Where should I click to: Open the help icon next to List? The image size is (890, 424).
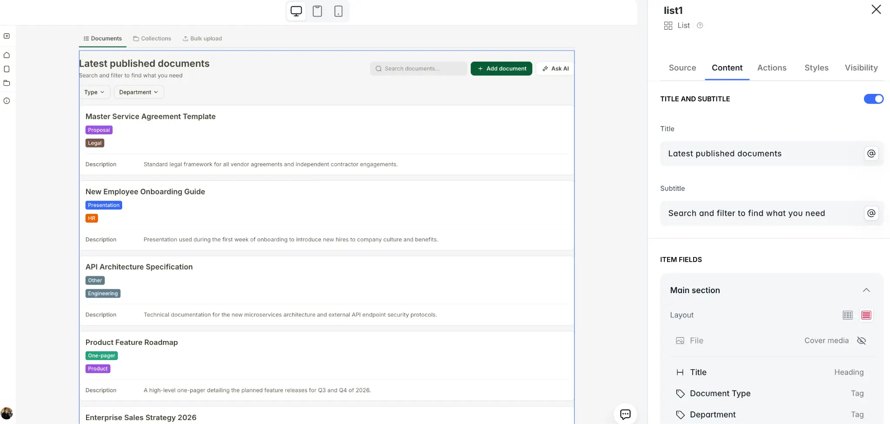700,25
